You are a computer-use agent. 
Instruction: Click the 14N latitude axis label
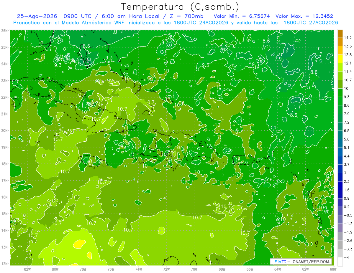tap(4, 230)
